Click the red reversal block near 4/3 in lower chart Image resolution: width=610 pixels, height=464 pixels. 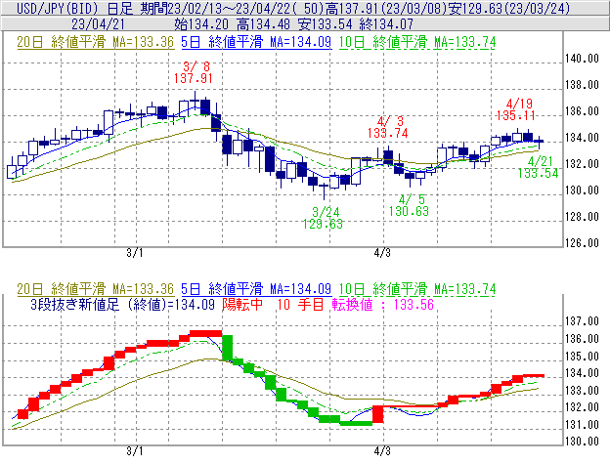point(377,414)
